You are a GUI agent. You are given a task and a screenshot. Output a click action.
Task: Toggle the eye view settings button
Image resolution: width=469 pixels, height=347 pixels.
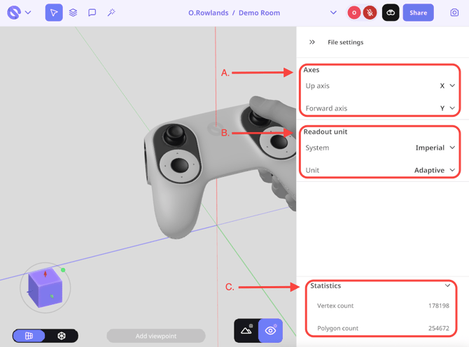270,331
